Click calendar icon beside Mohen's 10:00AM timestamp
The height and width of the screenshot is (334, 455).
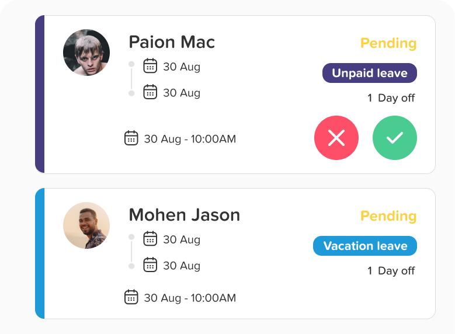point(131,297)
